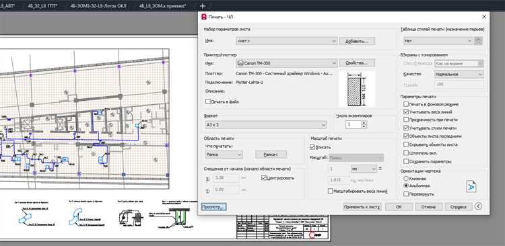
Task: Click the number of copies field
Action: (x=353, y=125)
